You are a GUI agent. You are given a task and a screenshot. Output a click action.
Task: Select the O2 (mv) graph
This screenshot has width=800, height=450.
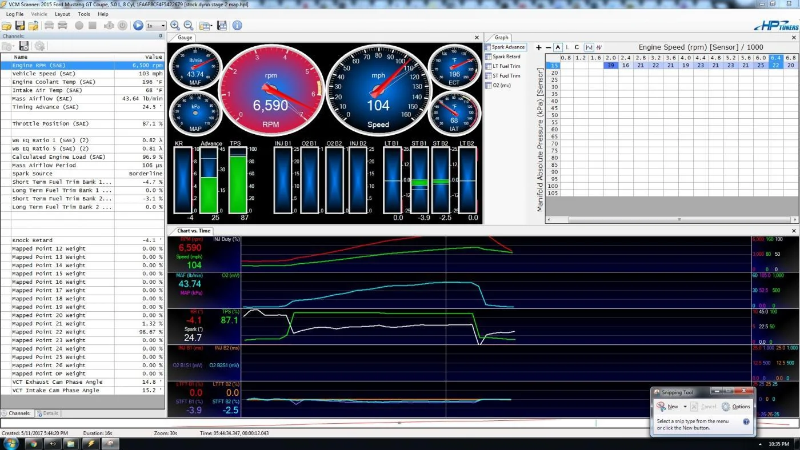coord(498,86)
